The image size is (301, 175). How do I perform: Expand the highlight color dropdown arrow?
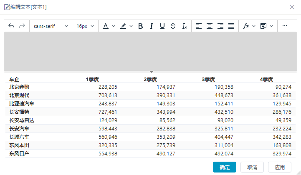[131, 26]
